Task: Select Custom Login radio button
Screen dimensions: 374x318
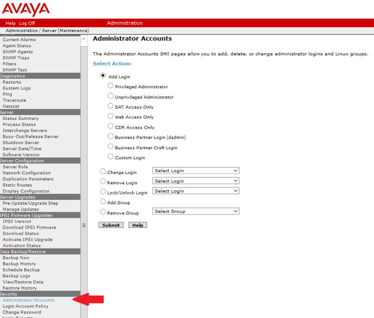Action: [110, 157]
